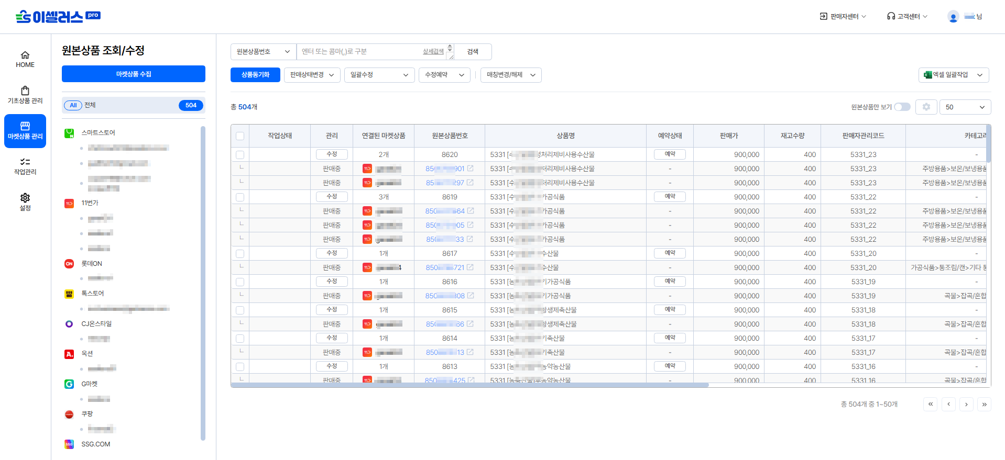This screenshot has height=460, width=1005.
Task: Check the row checkbox for product 8617
Action: coord(240,254)
